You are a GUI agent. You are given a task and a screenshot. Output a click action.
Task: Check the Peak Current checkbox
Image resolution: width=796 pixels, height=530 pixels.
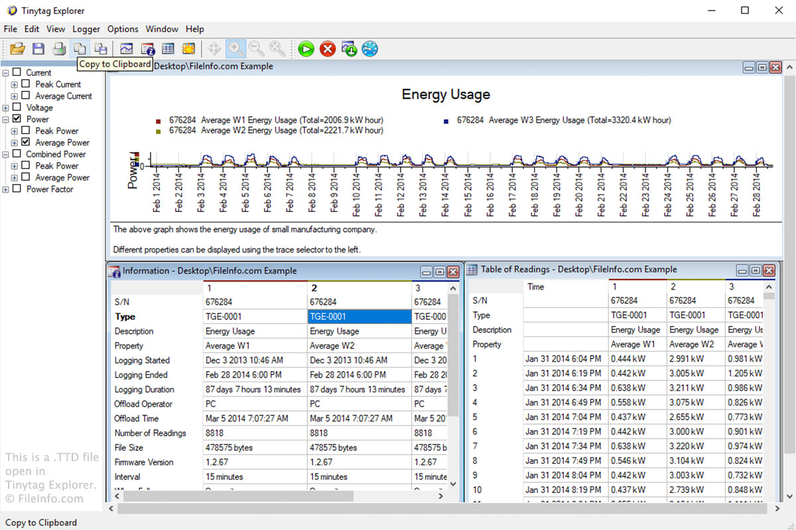26,84
